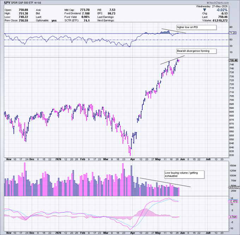This screenshot has width=240, height=235.
Task: Select the Volume value 41,510,272 in header
Action: [220, 20]
